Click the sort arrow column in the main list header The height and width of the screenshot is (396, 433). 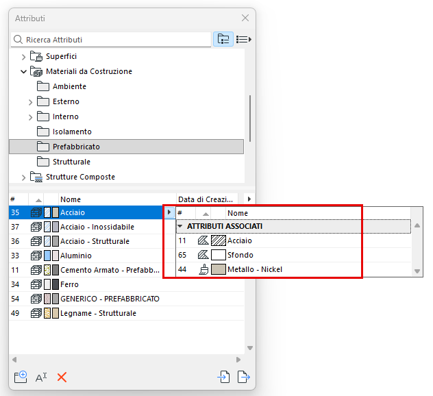pos(38,199)
